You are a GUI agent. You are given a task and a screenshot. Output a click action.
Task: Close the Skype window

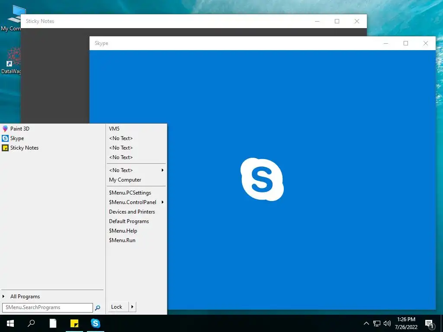pos(426,43)
